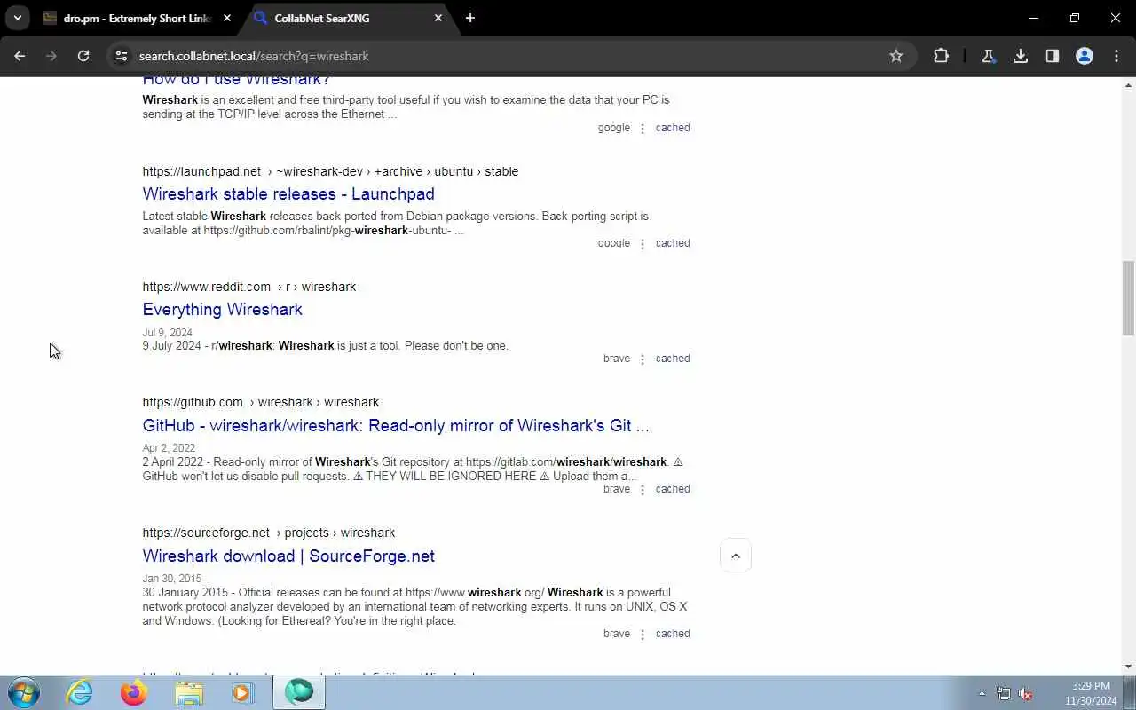Show hidden system tray icons
The height and width of the screenshot is (710, 1136).
pyautogui.click(x=982, y=693)
